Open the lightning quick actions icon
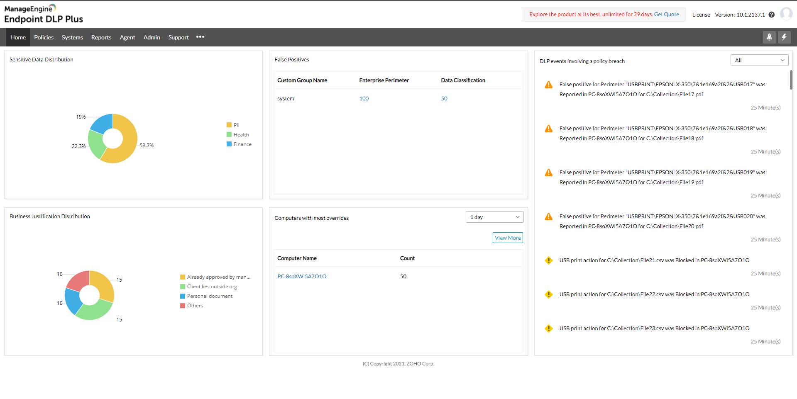Screen dimensions: 797x399 pyautogui.click(x=784, y=37)
